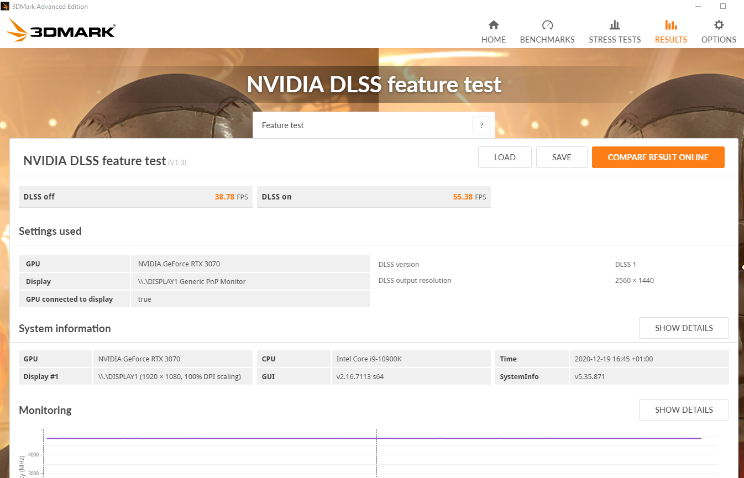744x478 pixels.
Task: Switch to the Stress Tests label
Action: pos(615,40)
